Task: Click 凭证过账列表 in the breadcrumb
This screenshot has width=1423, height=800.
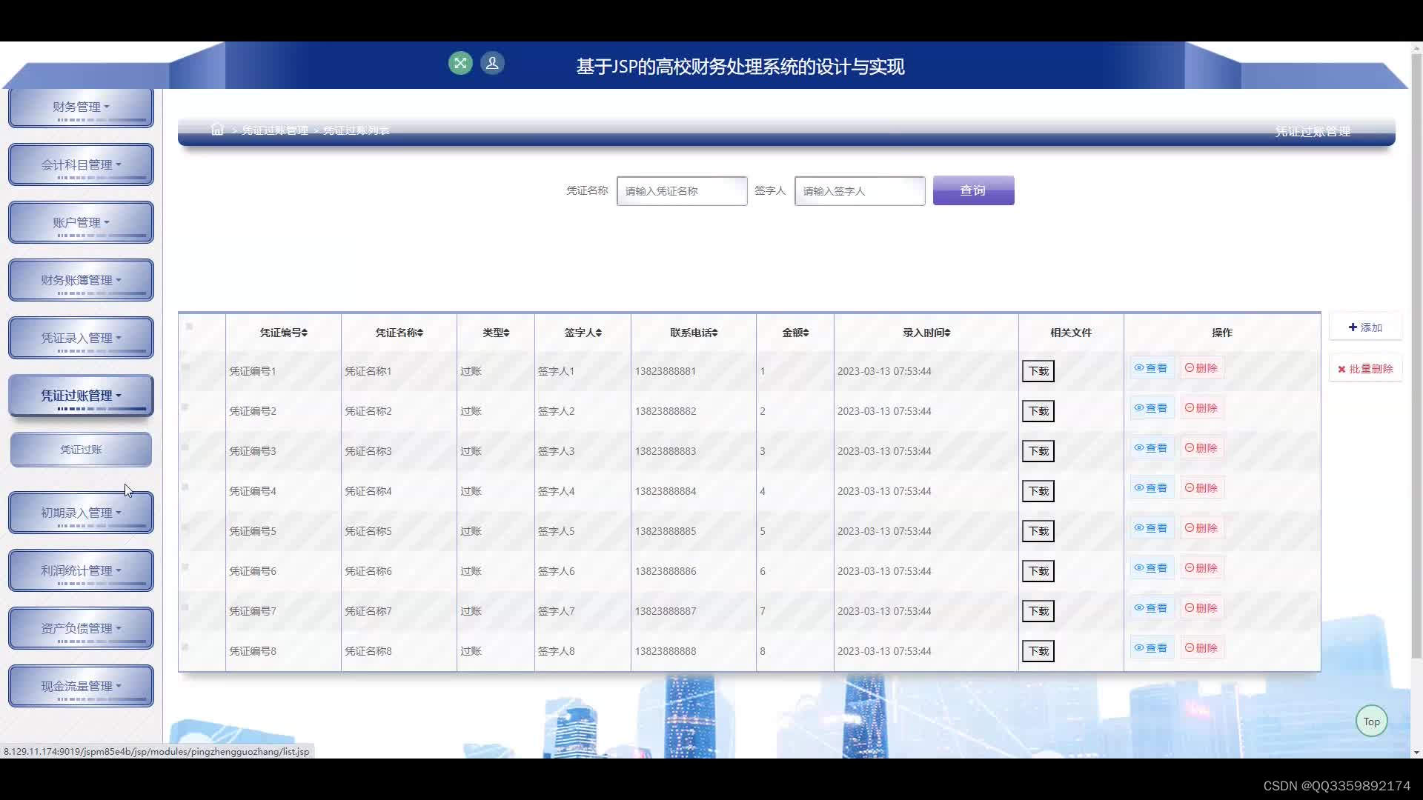Action: coord(356,130)
